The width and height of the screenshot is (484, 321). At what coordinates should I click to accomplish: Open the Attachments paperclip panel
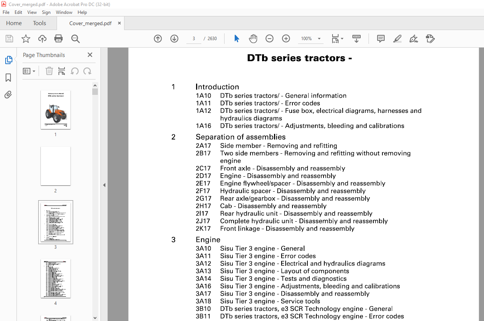click(x=8, y=94)
